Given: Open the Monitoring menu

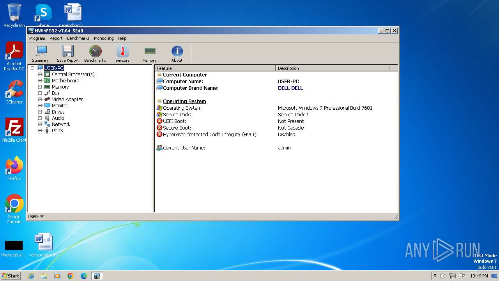Looking at the screenshot, I should pos(104,38).
